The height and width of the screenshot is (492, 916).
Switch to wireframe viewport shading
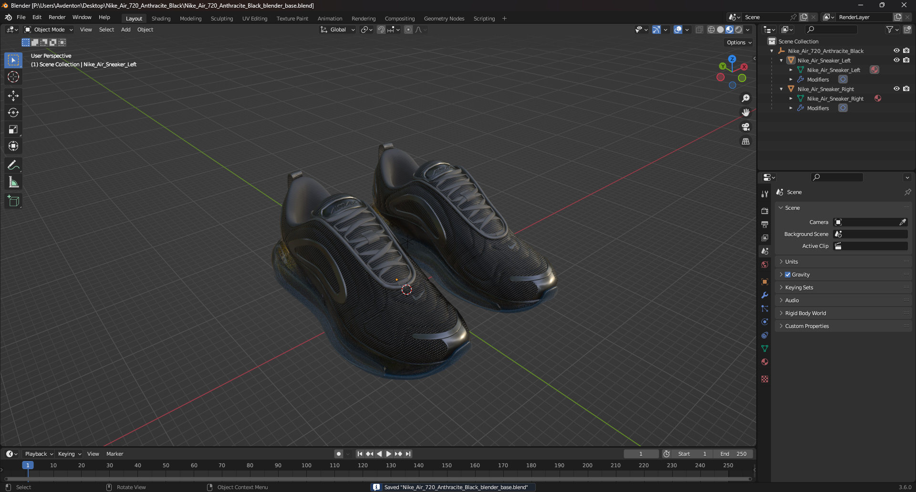pos(711,30)
